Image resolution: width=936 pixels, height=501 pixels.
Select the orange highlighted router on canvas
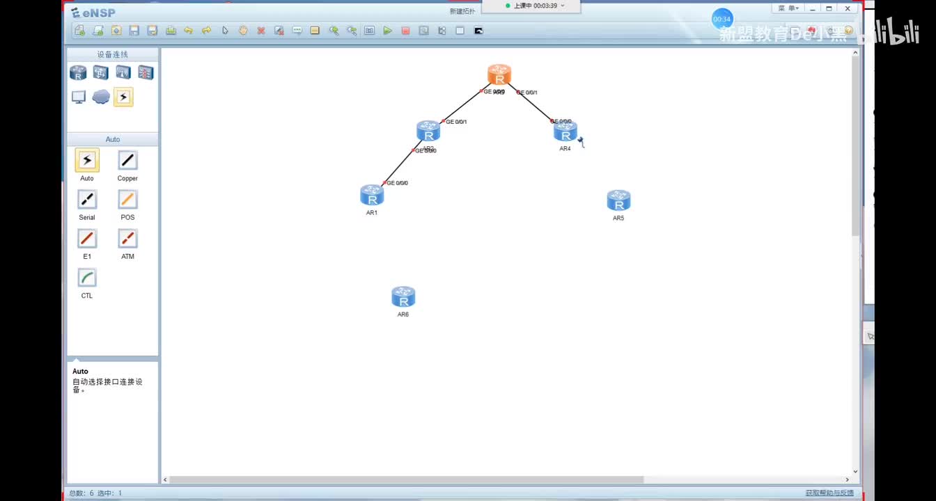point(499,74)
